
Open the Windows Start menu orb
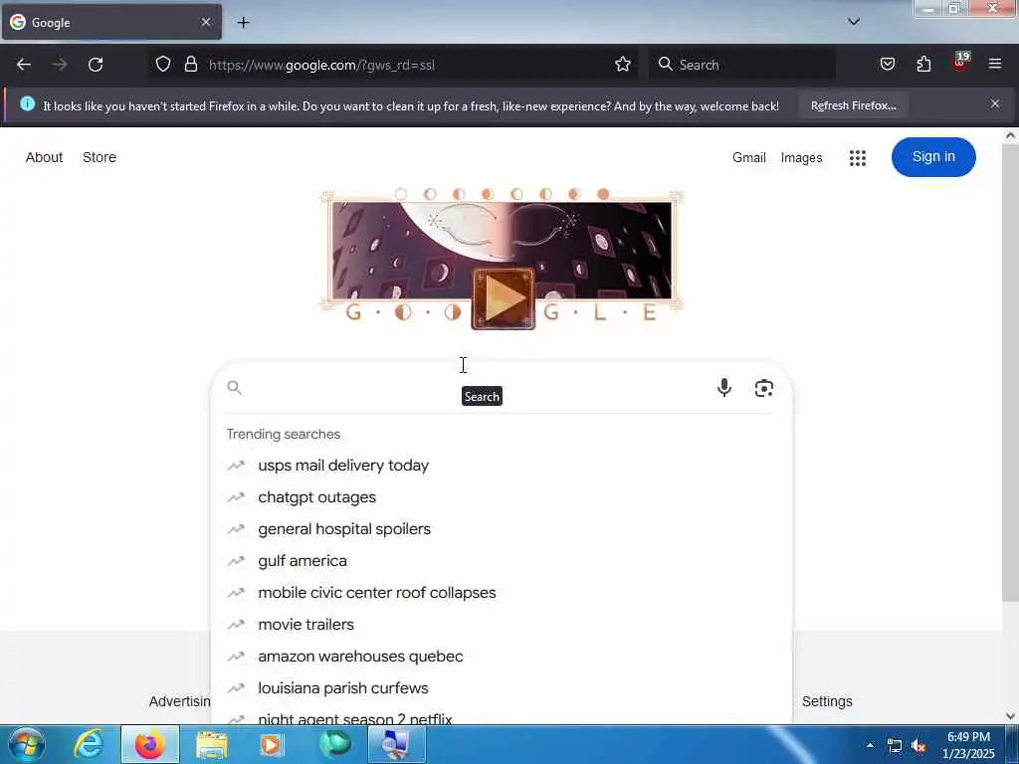(x=27, y=744)
